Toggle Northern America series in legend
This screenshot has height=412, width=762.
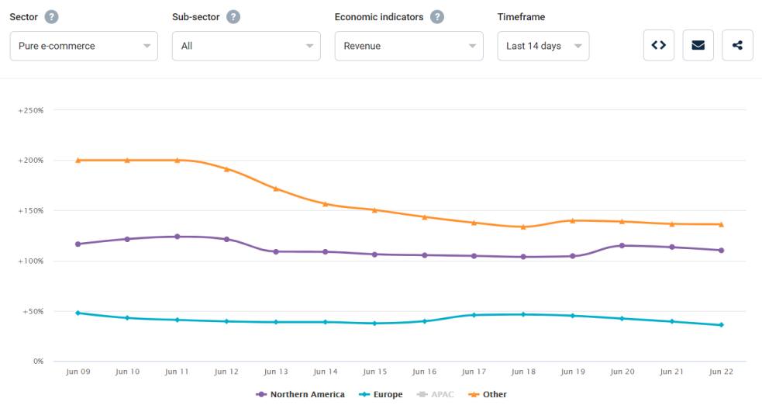300,394
